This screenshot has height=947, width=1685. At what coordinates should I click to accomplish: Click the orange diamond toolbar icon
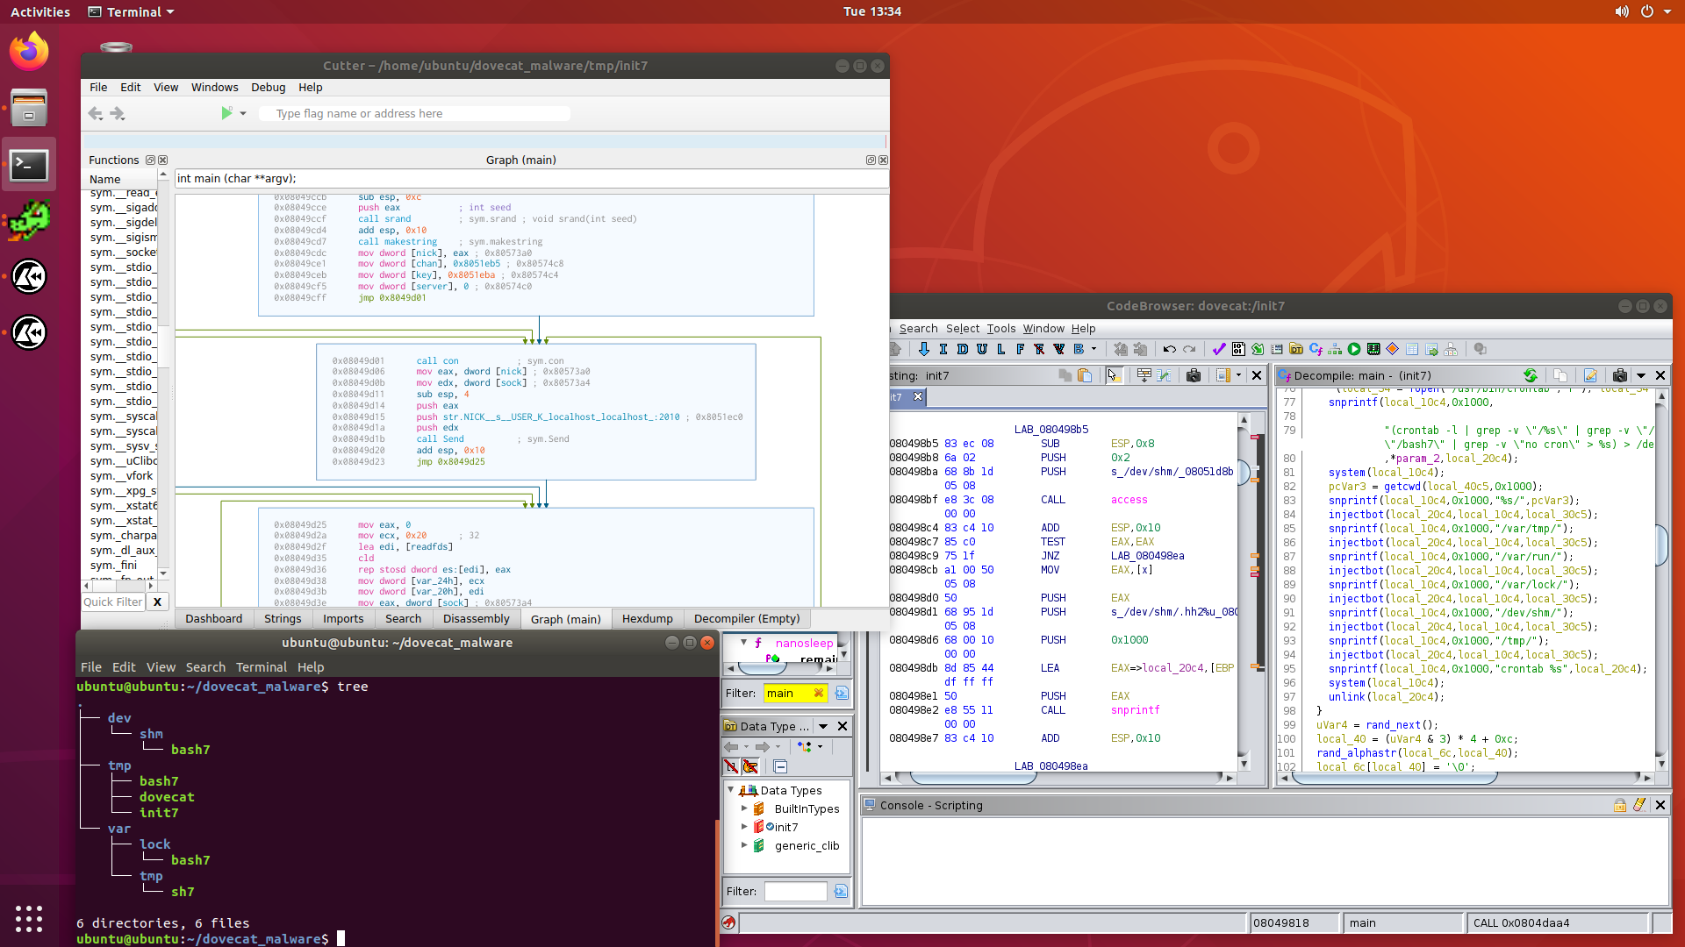[1393, 349]
